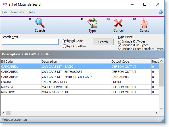169x127 pixels.
Task: Click into the Search Key text field
Action: click(x=30, y=42)
